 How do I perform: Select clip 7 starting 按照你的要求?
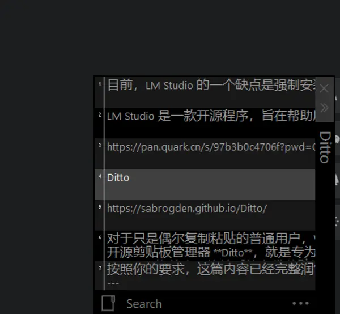click(x=205, y=275)
